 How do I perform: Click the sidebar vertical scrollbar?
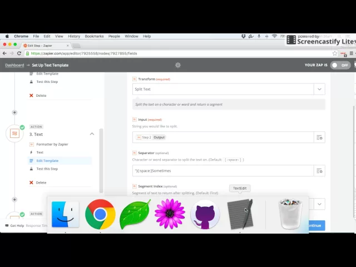click(x=101, y=161)
